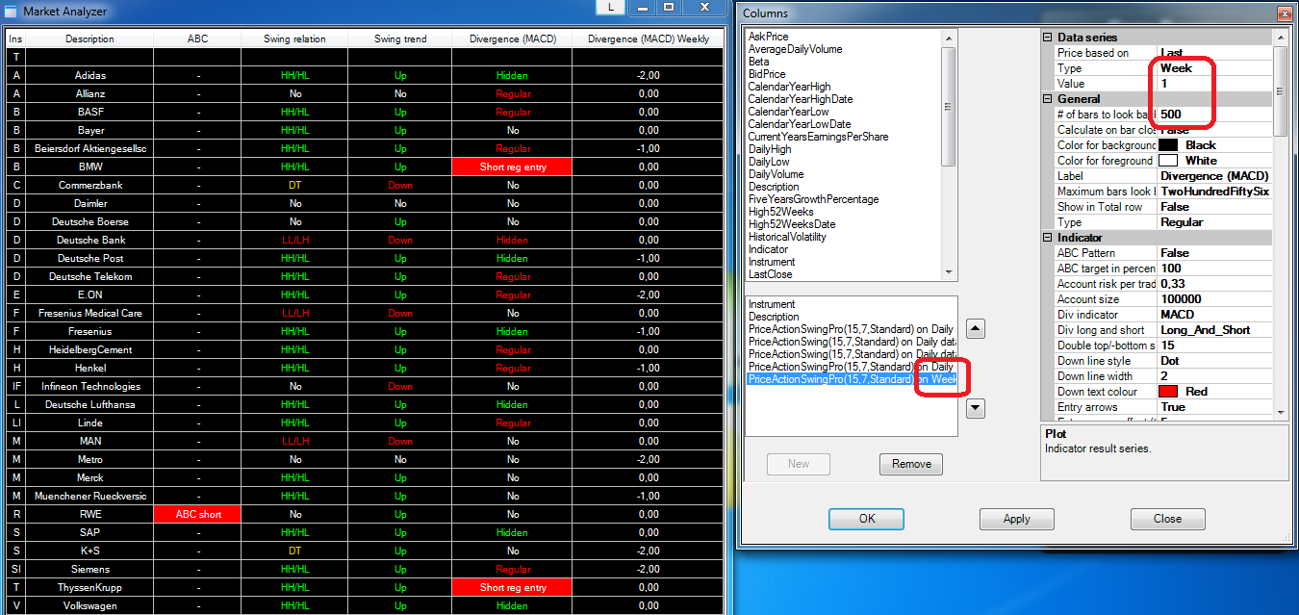Select the Deutsche Bank row description
The image size is (1299, 615).
[89, 240]
